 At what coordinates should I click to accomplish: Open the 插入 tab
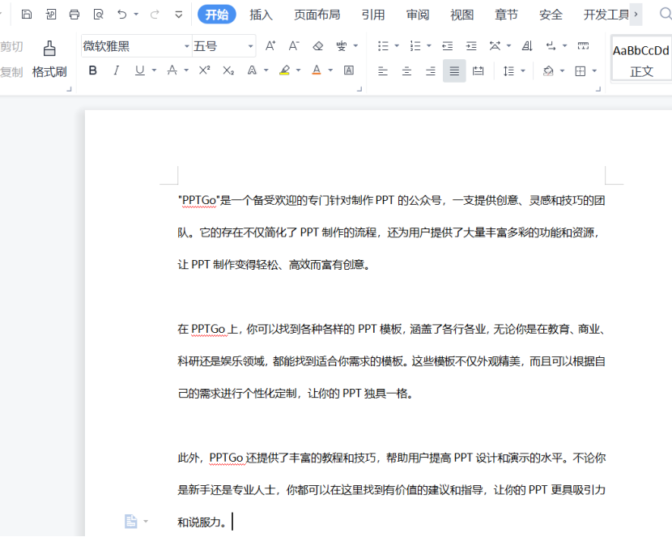pyautogui.click(x=261, y=15)
